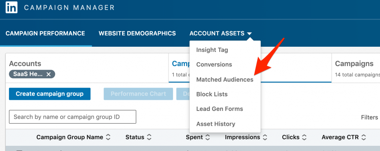Sort by Clicks column arrows

pos(304,137)
